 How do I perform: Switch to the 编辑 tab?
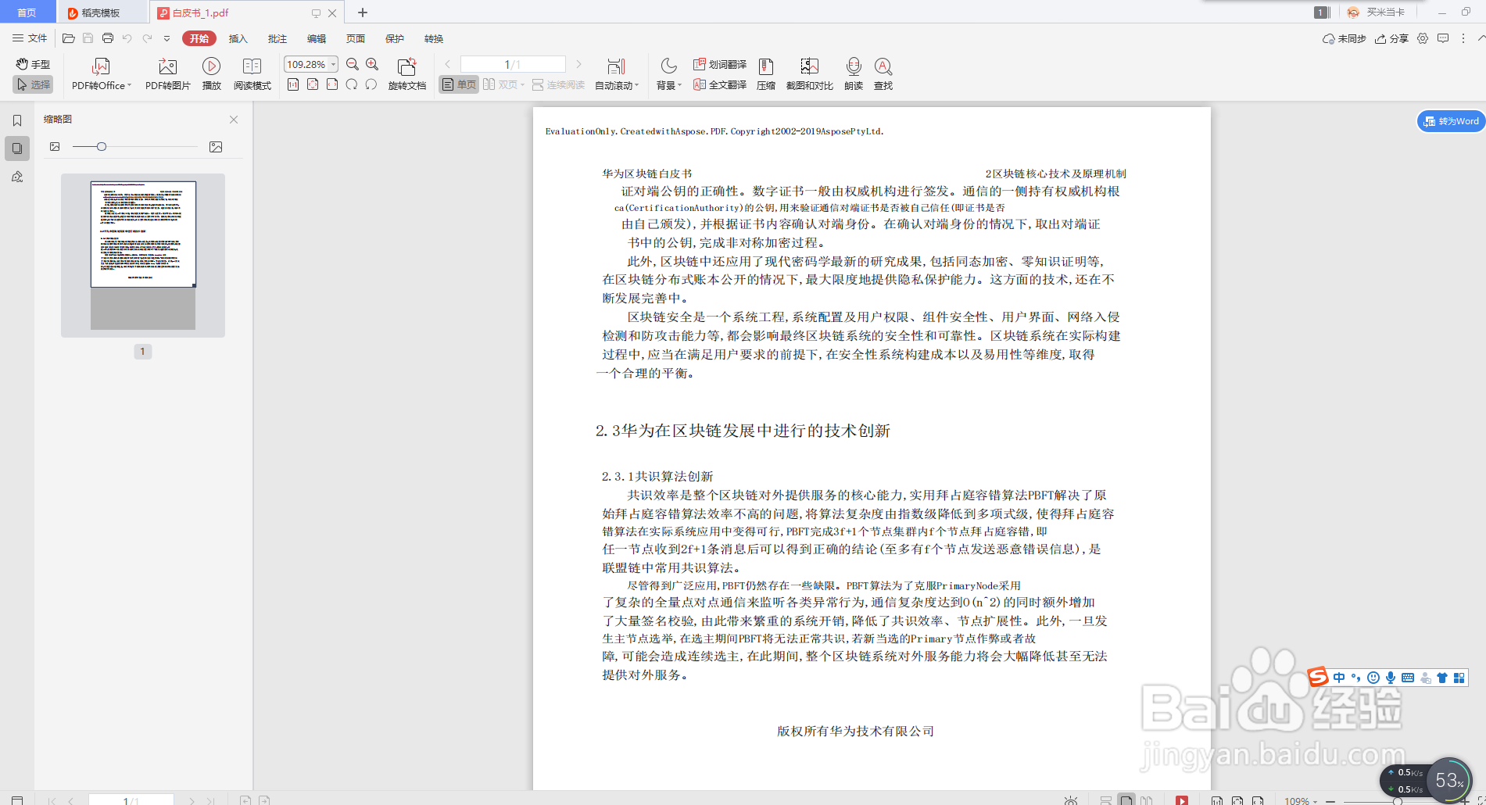coord(316,38)
